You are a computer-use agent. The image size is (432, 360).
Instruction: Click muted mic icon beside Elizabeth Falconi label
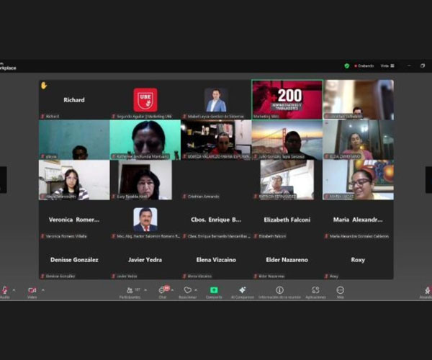pos(256,236)
